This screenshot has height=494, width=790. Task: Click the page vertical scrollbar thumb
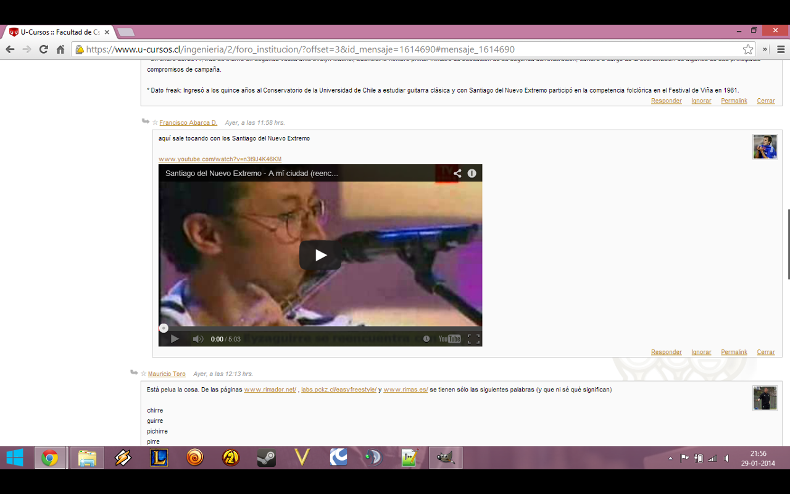click(788, 244)
